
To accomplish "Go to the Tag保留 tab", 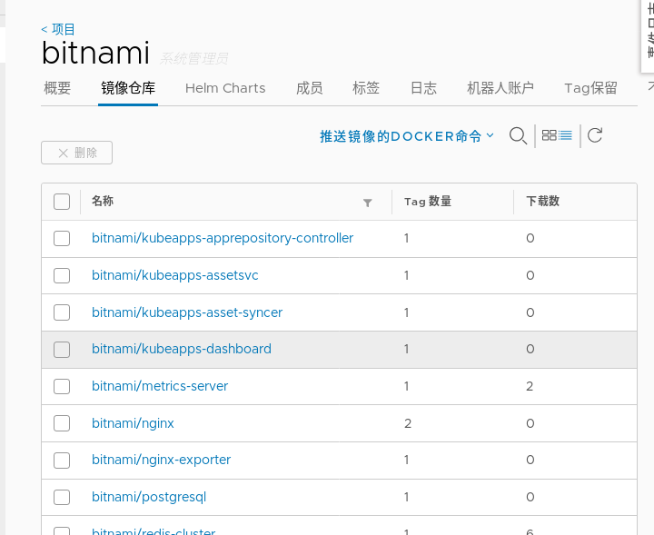I will tap(590, 88).
